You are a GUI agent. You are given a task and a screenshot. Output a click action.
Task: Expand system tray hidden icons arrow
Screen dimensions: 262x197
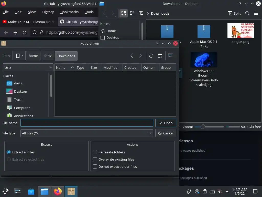pyautogui.click(x=227, y=191)
